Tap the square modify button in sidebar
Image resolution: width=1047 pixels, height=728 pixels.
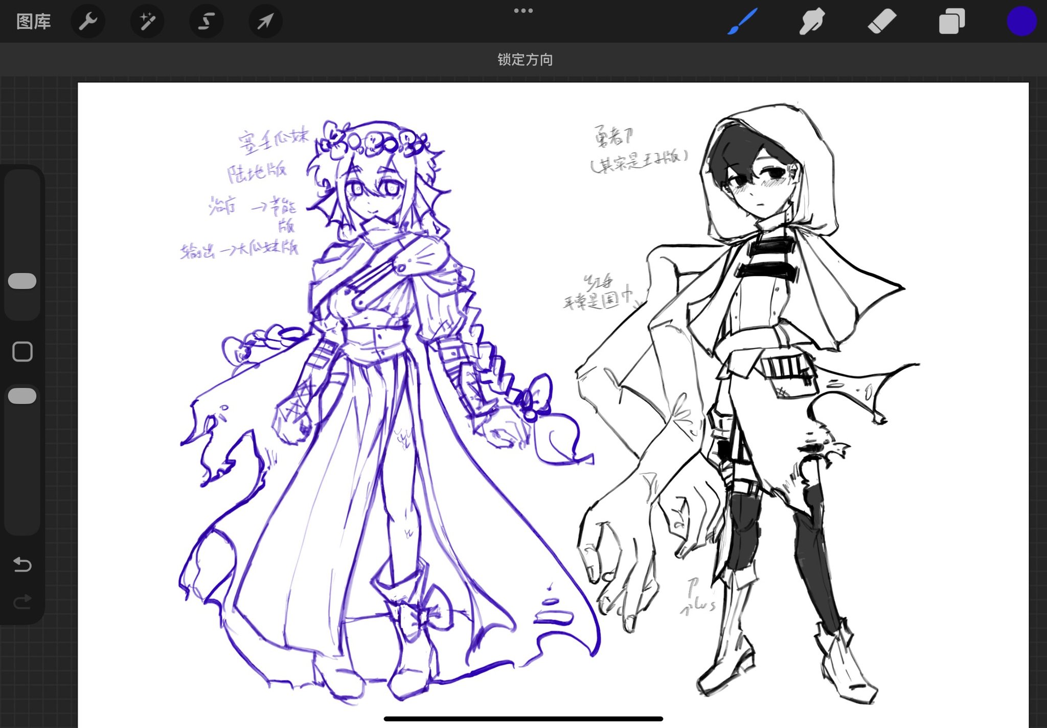22,352
